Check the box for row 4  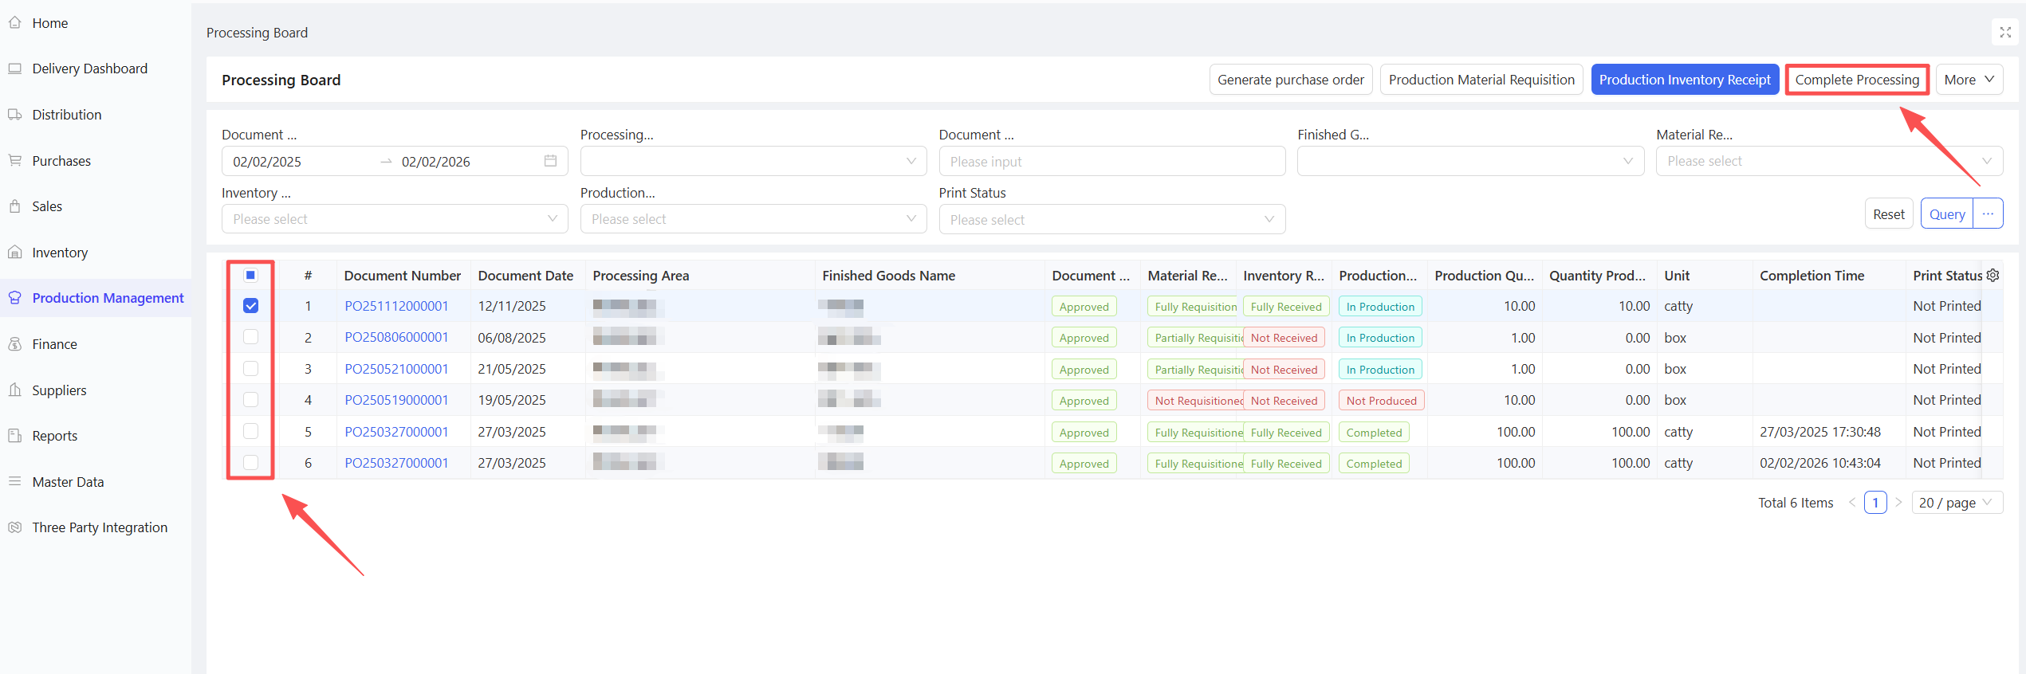pos(250,400)
